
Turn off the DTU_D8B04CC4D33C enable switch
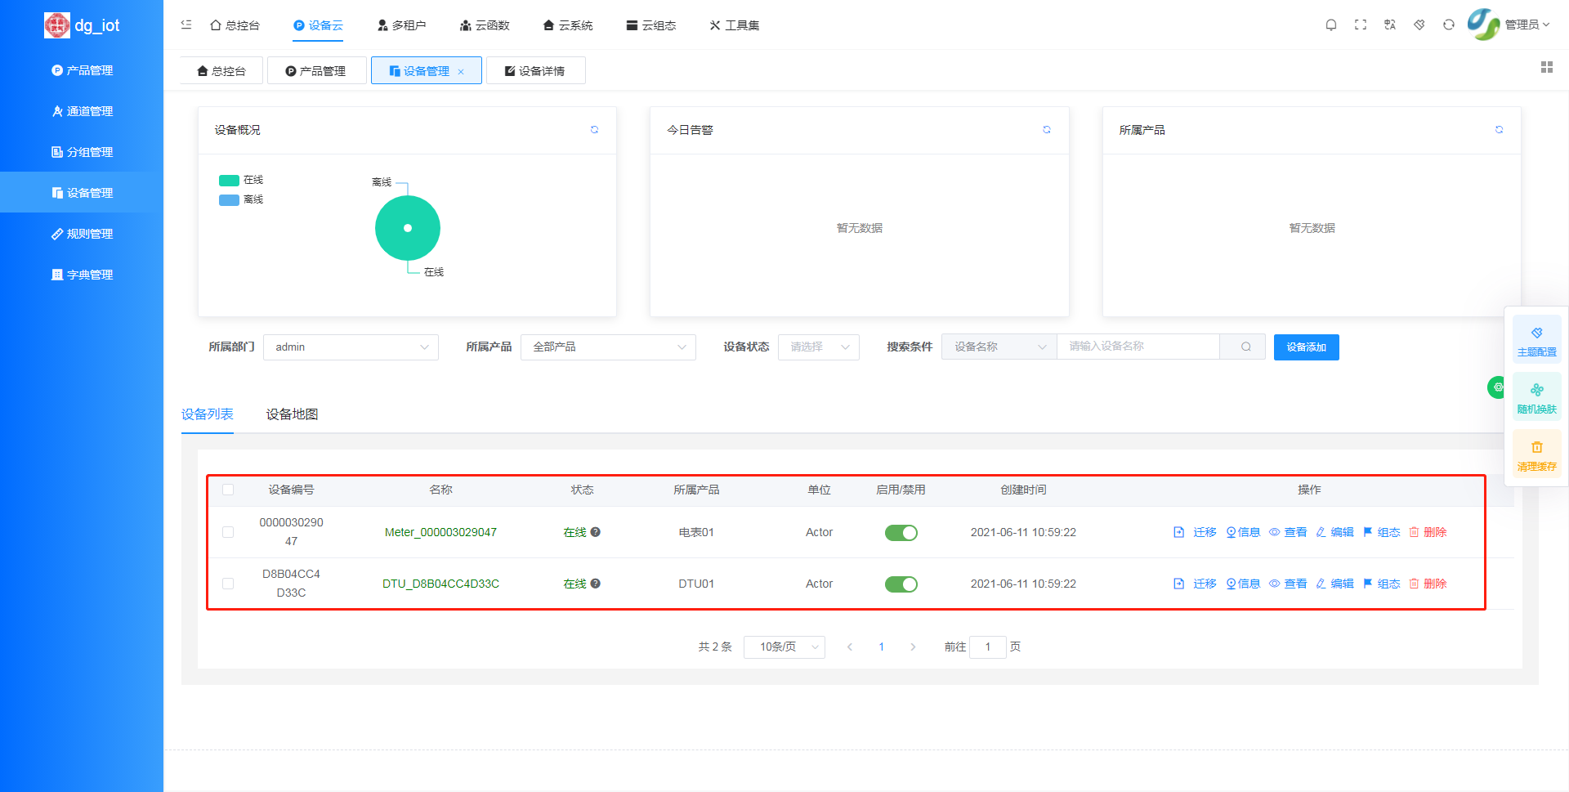901,584
